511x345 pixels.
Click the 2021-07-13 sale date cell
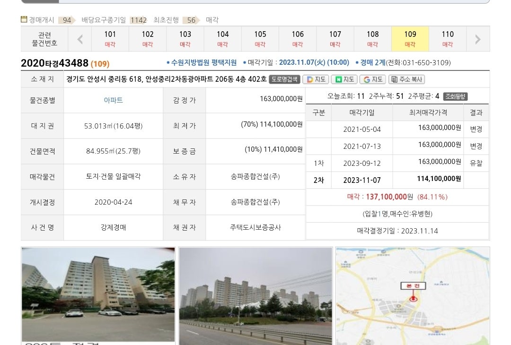pyautogui.click(x=362, y=146)
